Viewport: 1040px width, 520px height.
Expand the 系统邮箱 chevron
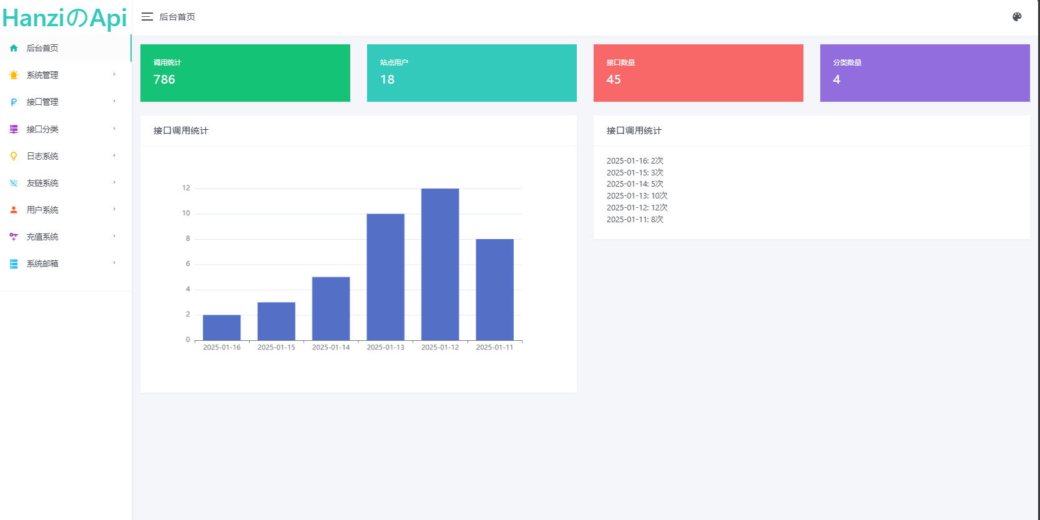pos(114,263)
